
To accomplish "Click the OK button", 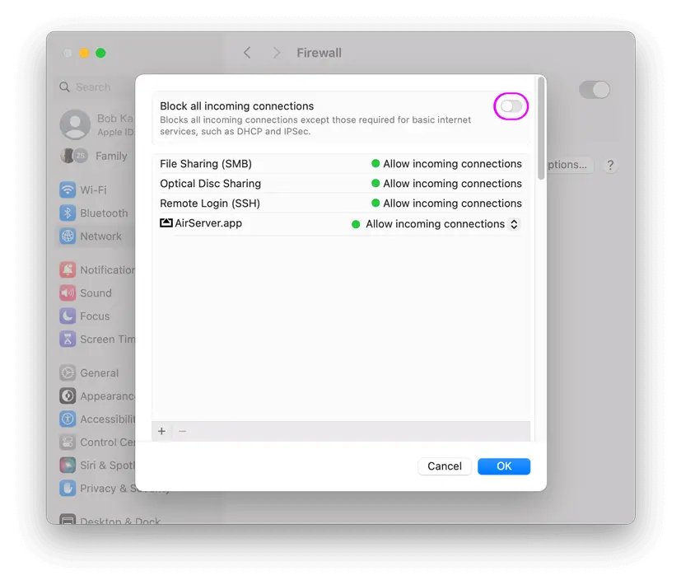I will (x=504, y=466).
